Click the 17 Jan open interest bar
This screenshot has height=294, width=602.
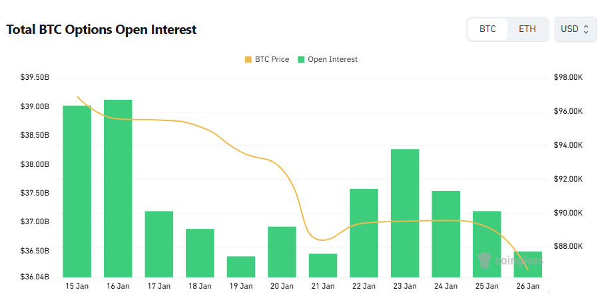point(159,244)
